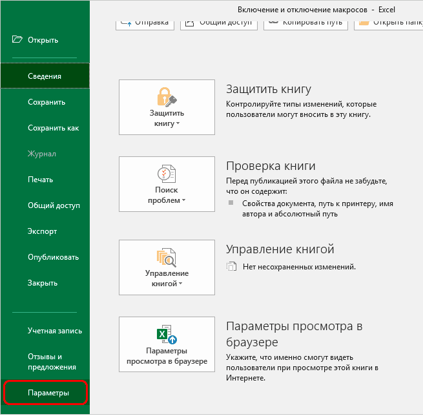Click 'Нет несохраненных изменений.' text
The height and width of the screenshot is (418, 423).
point(299,267)
